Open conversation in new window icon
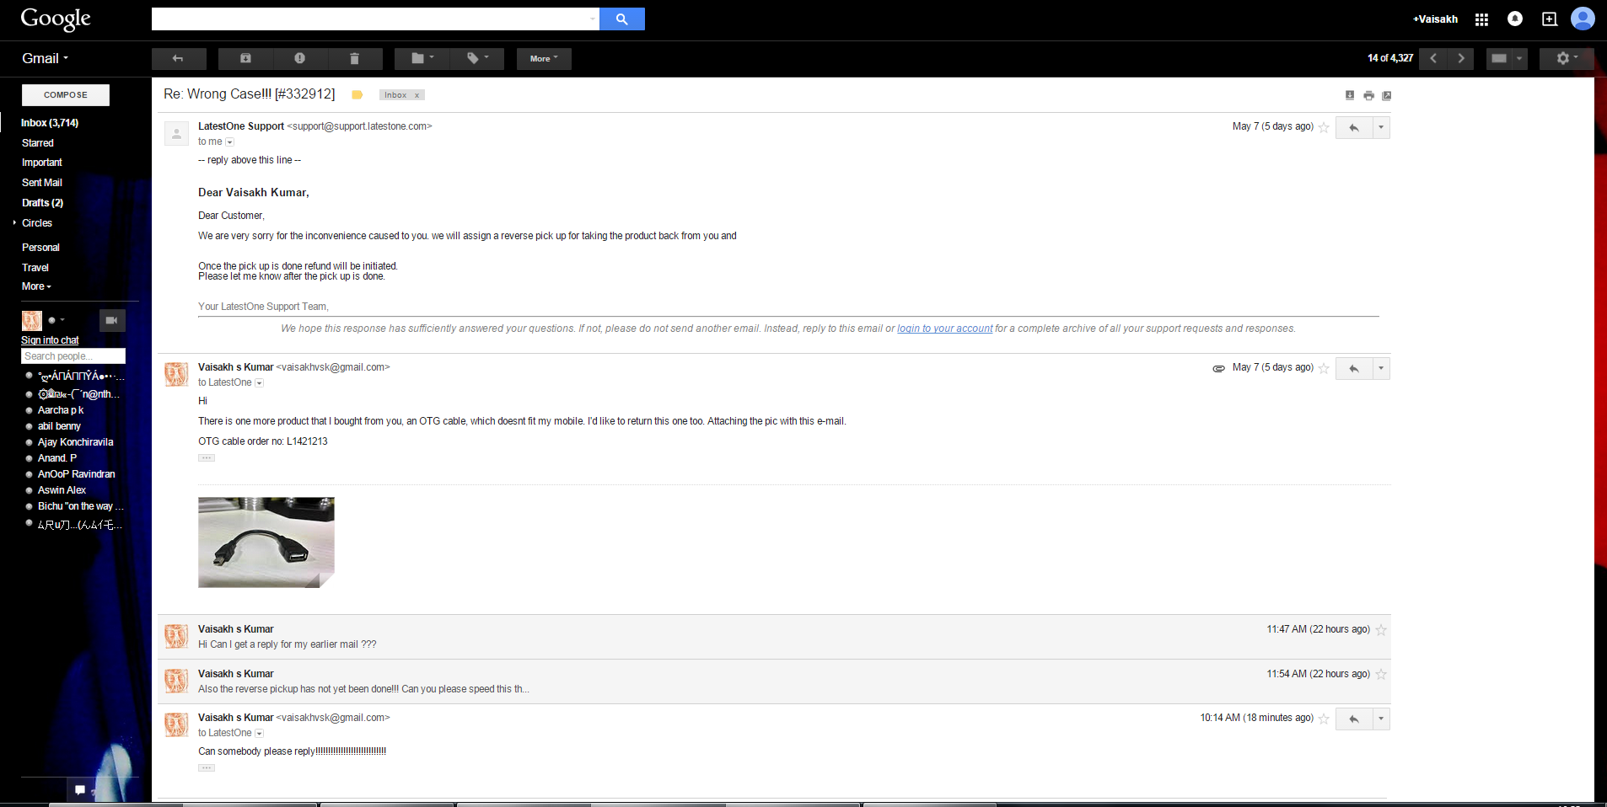This screenshot has height=807, width=1607. (1387, 95)
